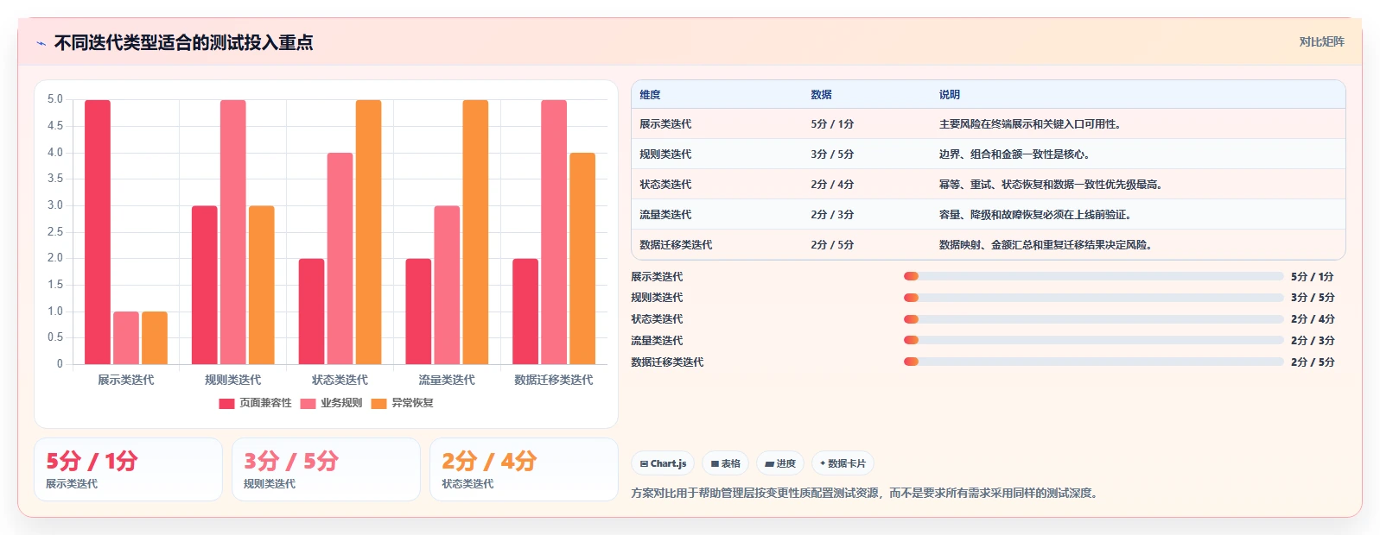Click the 2分 / 5分 value beside progress bar
Image resolution: width=1380 pixels, height=535 pixels.
pos(1313,362)
